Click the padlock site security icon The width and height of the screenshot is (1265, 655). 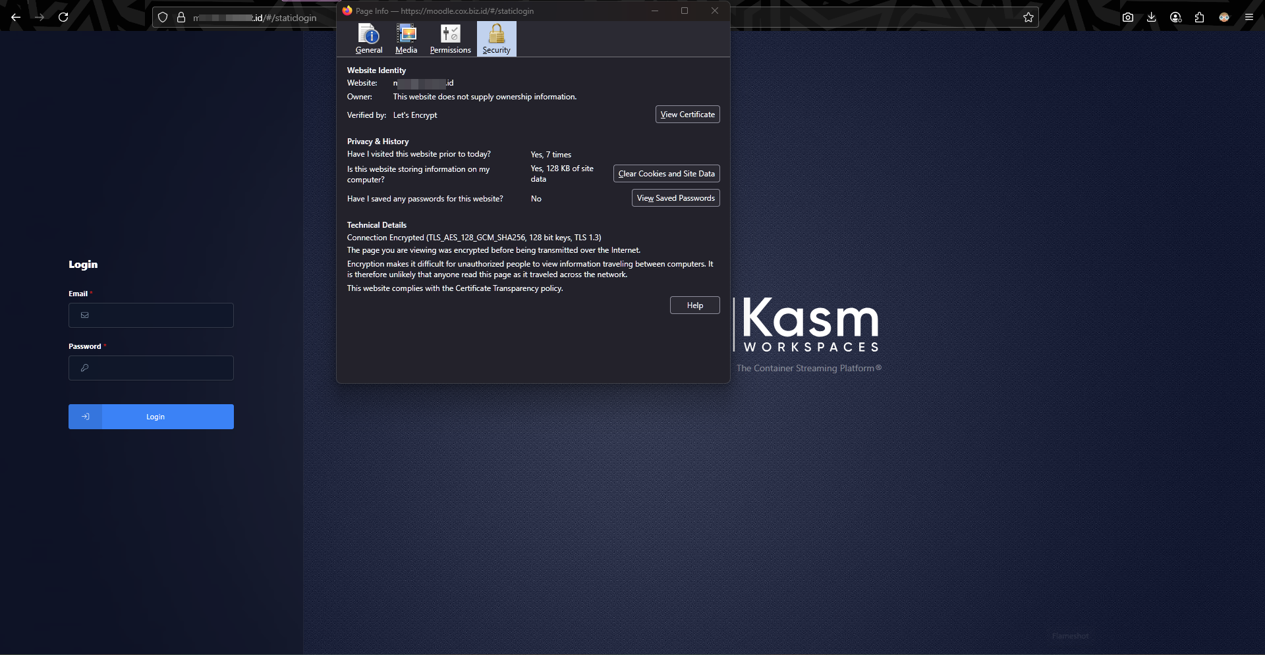pyautogui.click(x=181, y=18)
